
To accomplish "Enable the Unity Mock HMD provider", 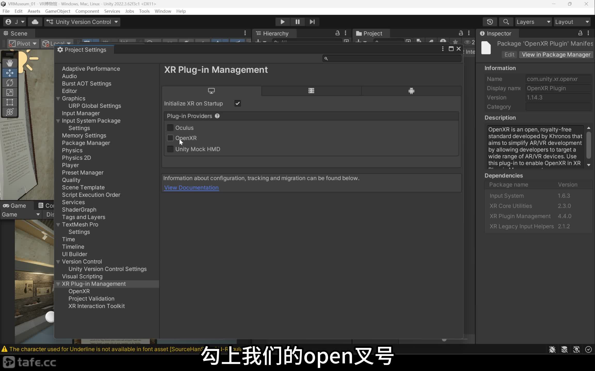I will click(170, 149).
